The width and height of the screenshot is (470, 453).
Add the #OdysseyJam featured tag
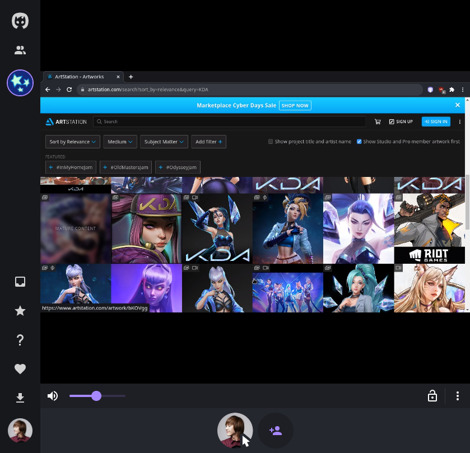pos(178,167)
